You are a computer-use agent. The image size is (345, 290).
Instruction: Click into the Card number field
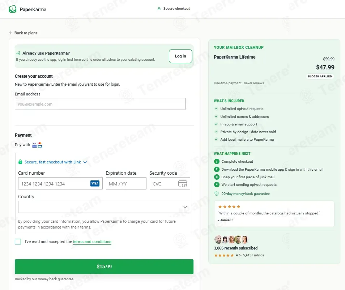(60, 183)
